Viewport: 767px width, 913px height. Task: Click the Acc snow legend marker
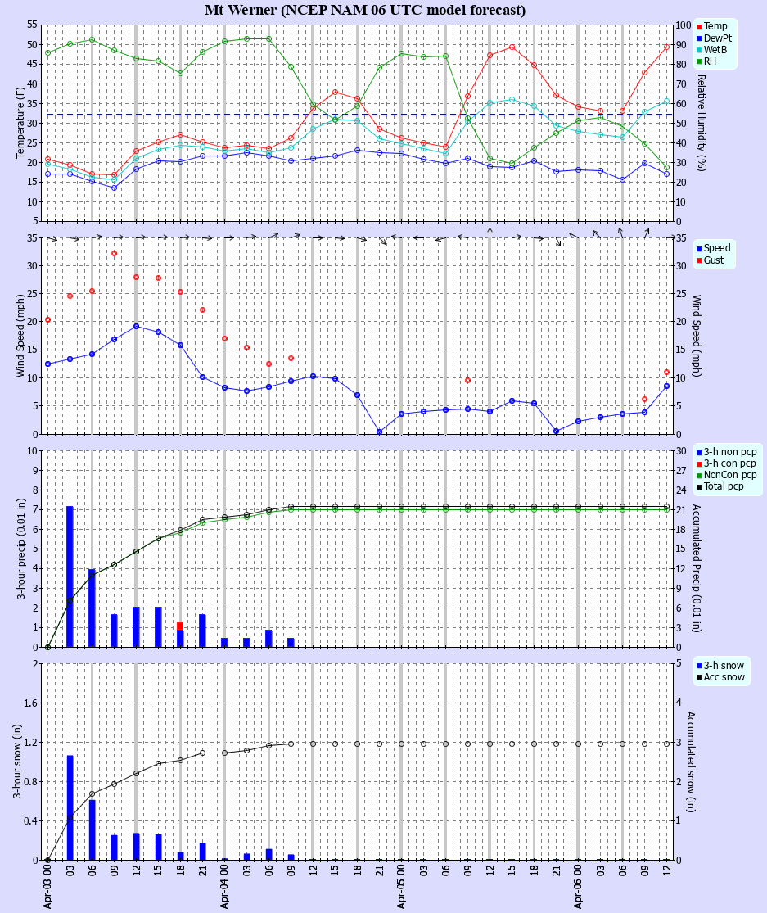[x=701, y=679]
